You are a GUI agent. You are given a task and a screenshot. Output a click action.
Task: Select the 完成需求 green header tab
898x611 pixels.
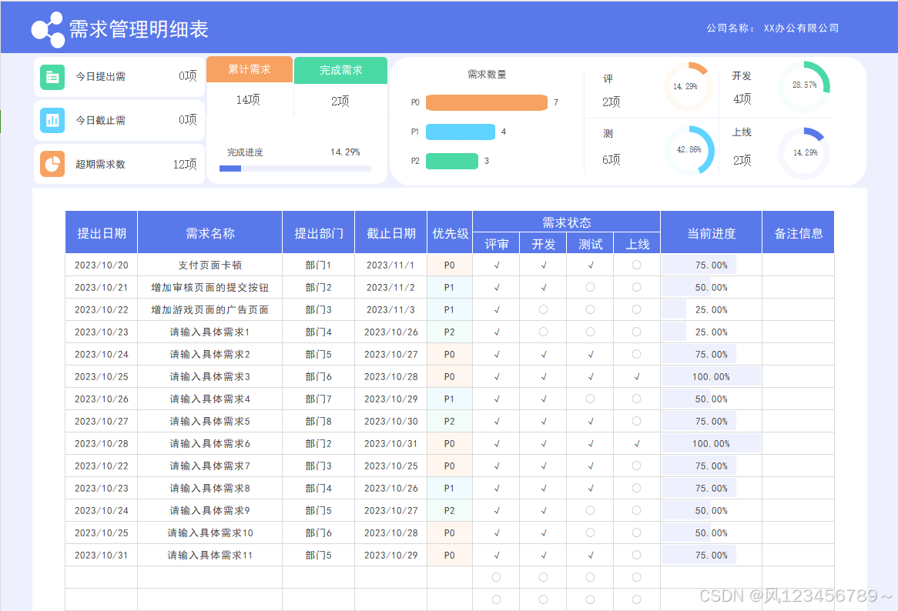pyautogui.click(x=340, y=70)
